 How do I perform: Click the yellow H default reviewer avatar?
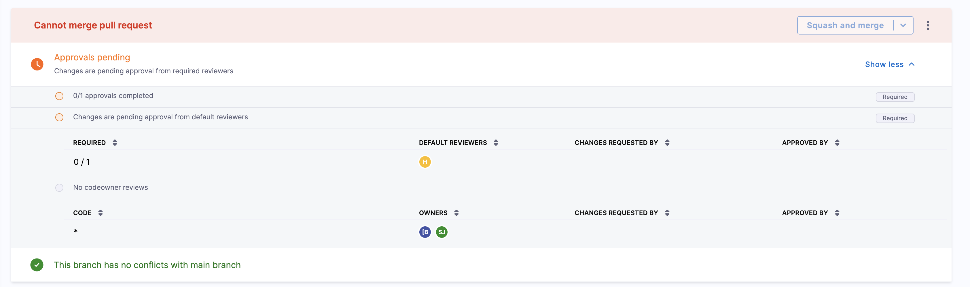[425, 162]
